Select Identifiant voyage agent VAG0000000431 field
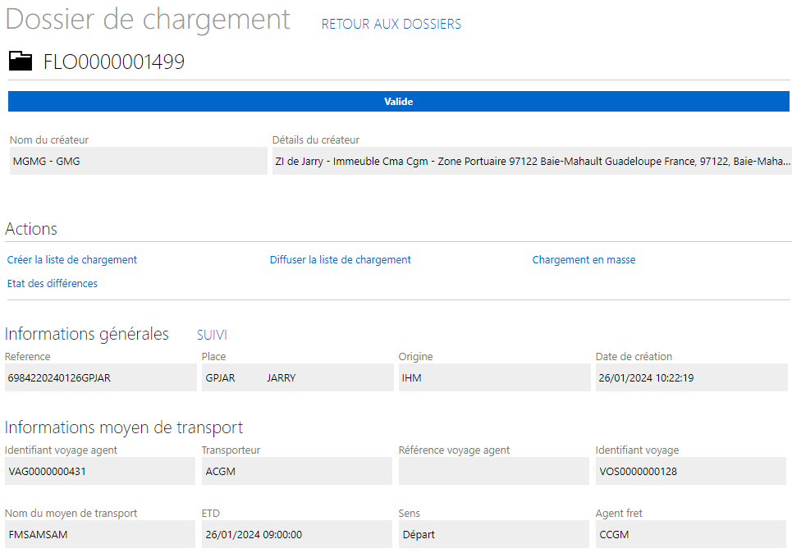 pyautogui.click(x=100, y=471)
